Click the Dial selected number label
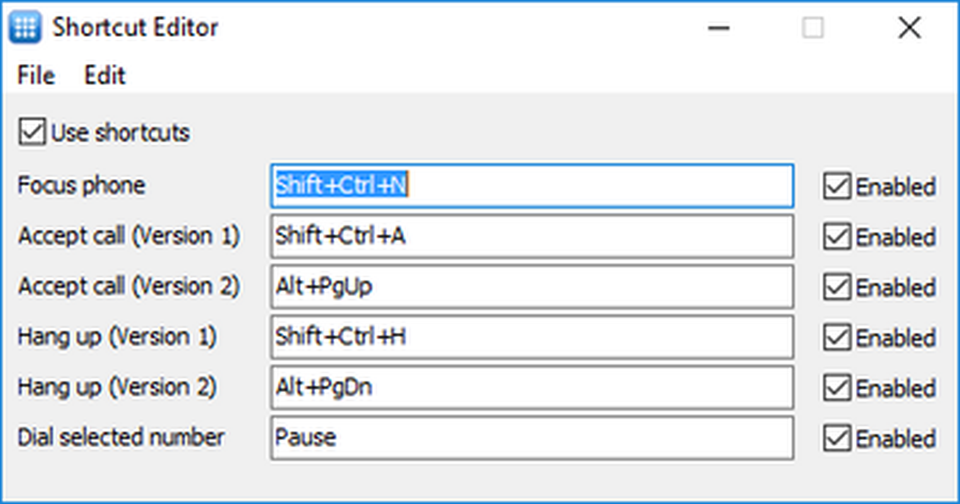 point(121,438)
